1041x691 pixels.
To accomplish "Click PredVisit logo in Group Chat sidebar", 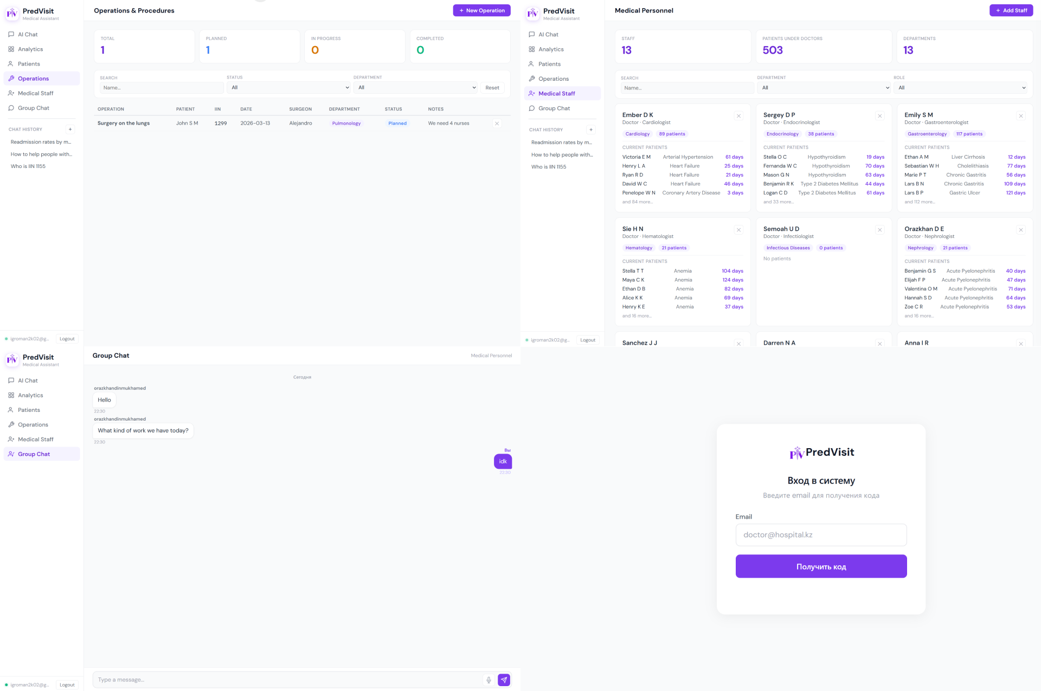I will tap(12, 360).
